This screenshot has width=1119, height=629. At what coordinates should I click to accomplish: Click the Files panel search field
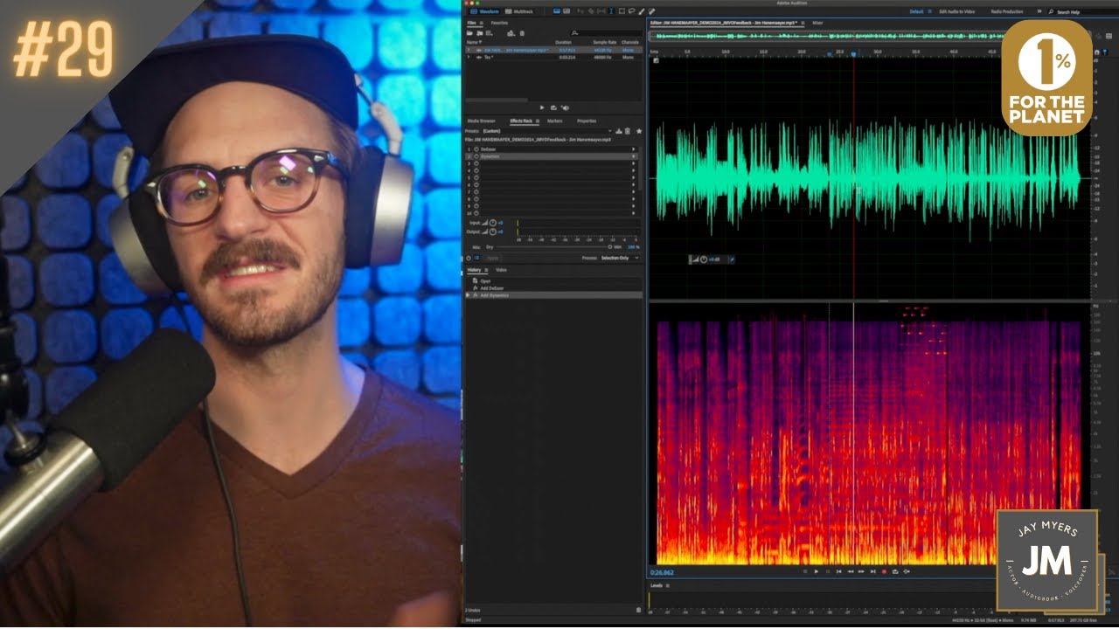606,32
